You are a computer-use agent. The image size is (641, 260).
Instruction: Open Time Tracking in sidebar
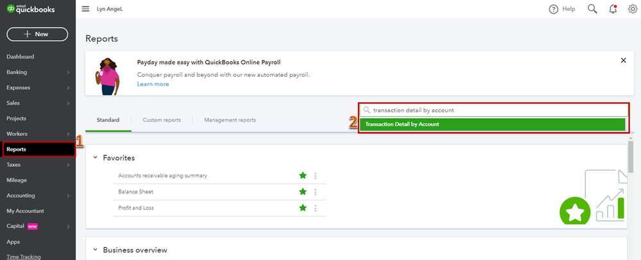pos(24,257)
